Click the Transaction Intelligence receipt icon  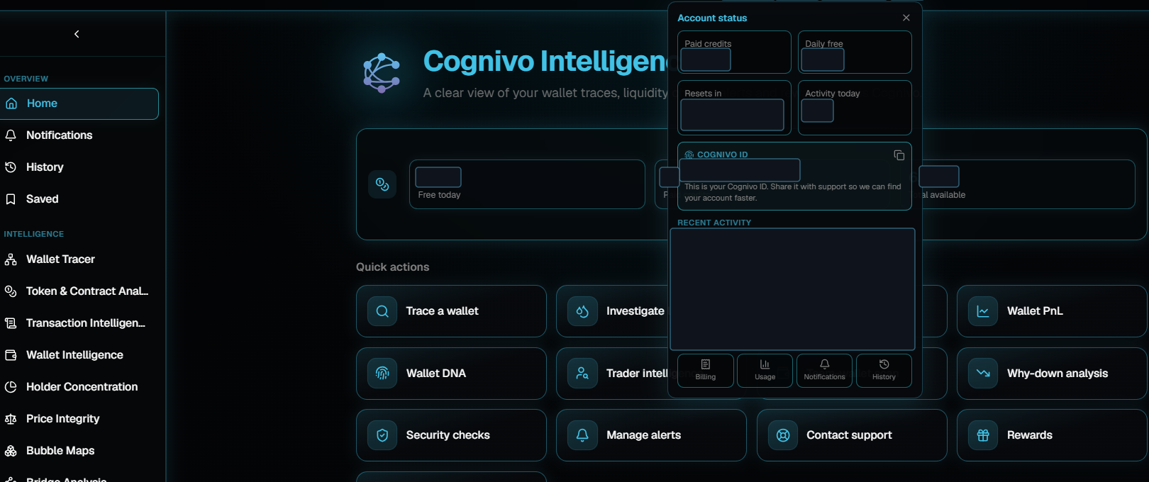click(11, 323)
